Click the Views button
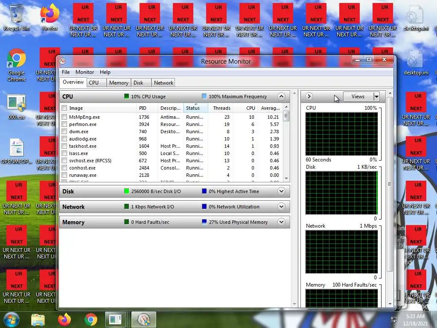Screen dimensions: 437x328 pyautogui.click(x=358, y=97)
